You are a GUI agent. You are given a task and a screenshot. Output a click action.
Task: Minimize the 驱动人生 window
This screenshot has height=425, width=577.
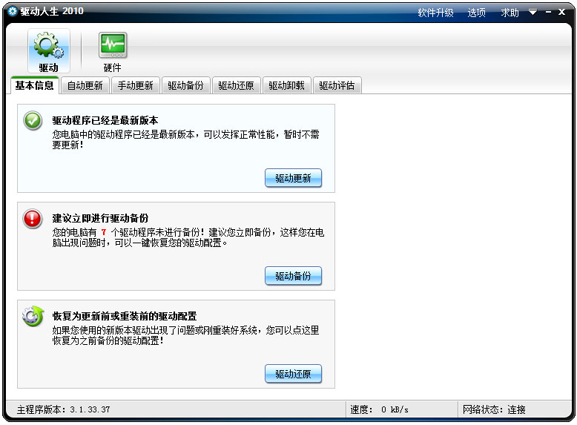pos(548,12)
